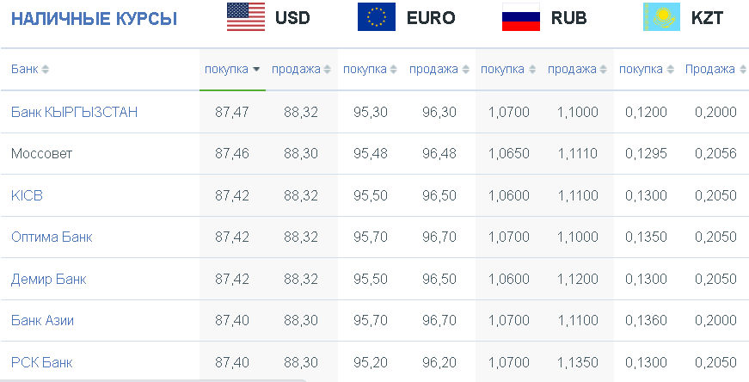Open the KICB bank link

pyautogui.click(x=27, y=195)
